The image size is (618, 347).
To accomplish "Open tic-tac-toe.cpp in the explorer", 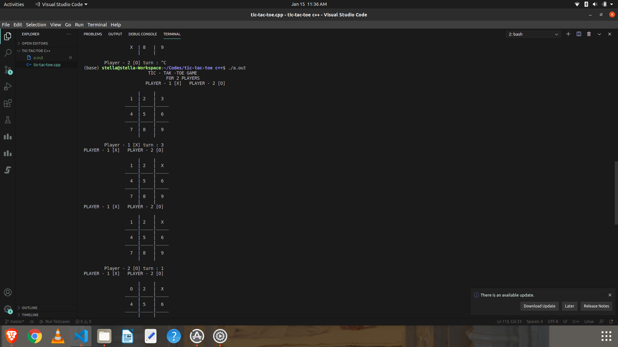I will [x=47, y=65].
